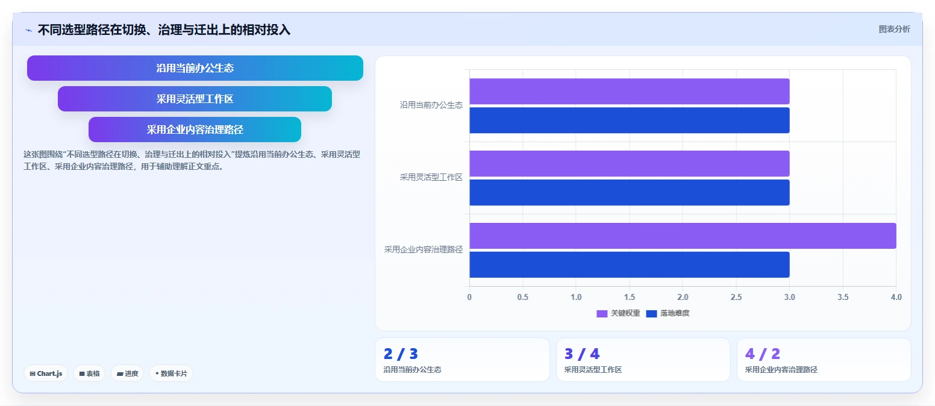Viewport: 935px width, 406px height.
Task: Click the 2.0 x-axis tick label
Action: [x=683, y=297]
